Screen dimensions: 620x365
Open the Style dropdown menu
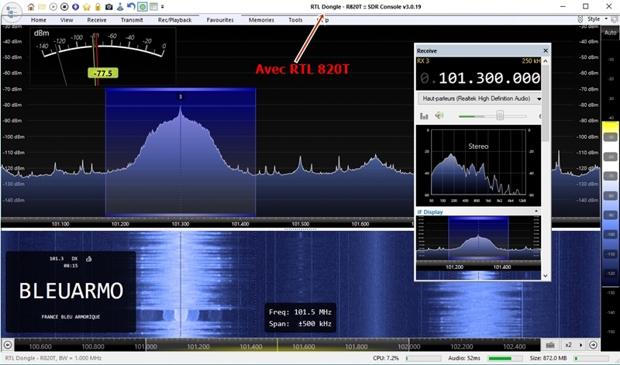597,19
